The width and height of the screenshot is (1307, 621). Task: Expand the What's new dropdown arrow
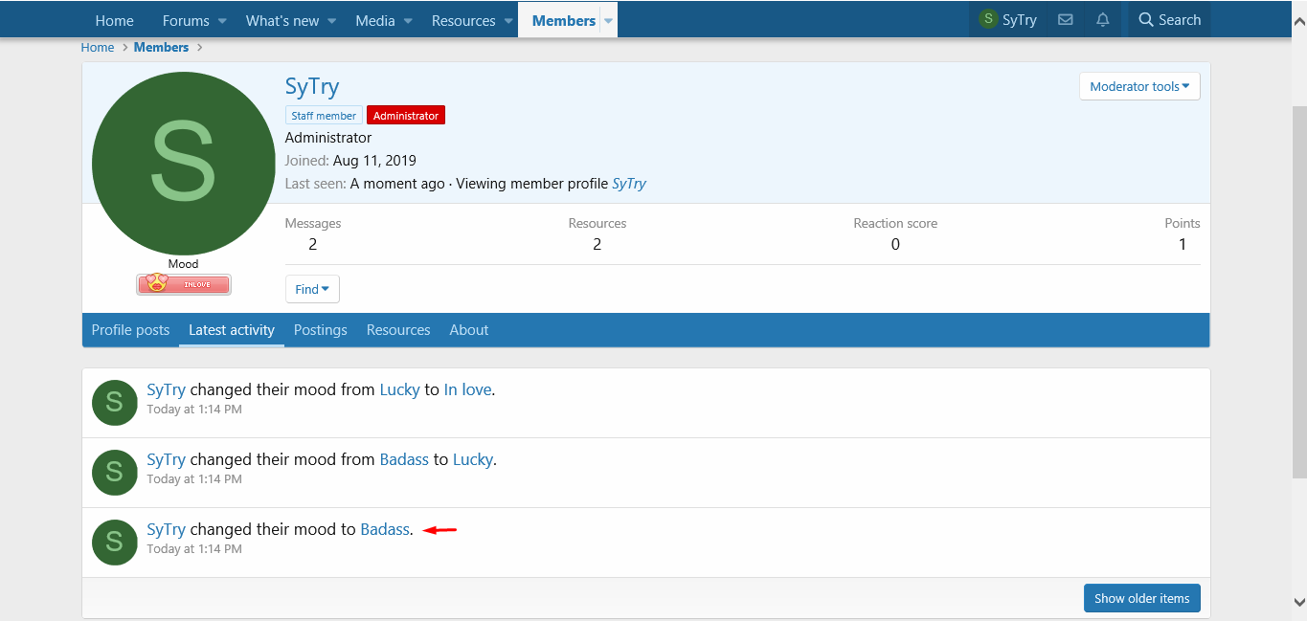[x=332, y=21]
